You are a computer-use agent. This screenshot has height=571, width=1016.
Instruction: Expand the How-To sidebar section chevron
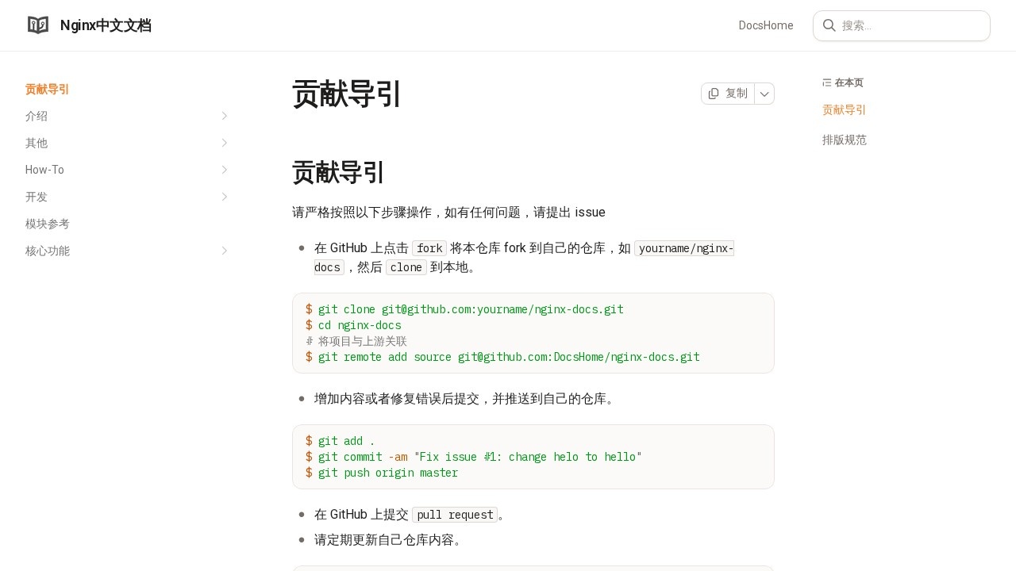225,170
